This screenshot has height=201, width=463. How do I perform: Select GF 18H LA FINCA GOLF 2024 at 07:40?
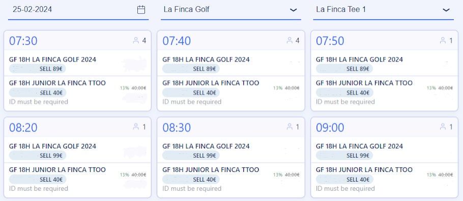pos(206,60)
